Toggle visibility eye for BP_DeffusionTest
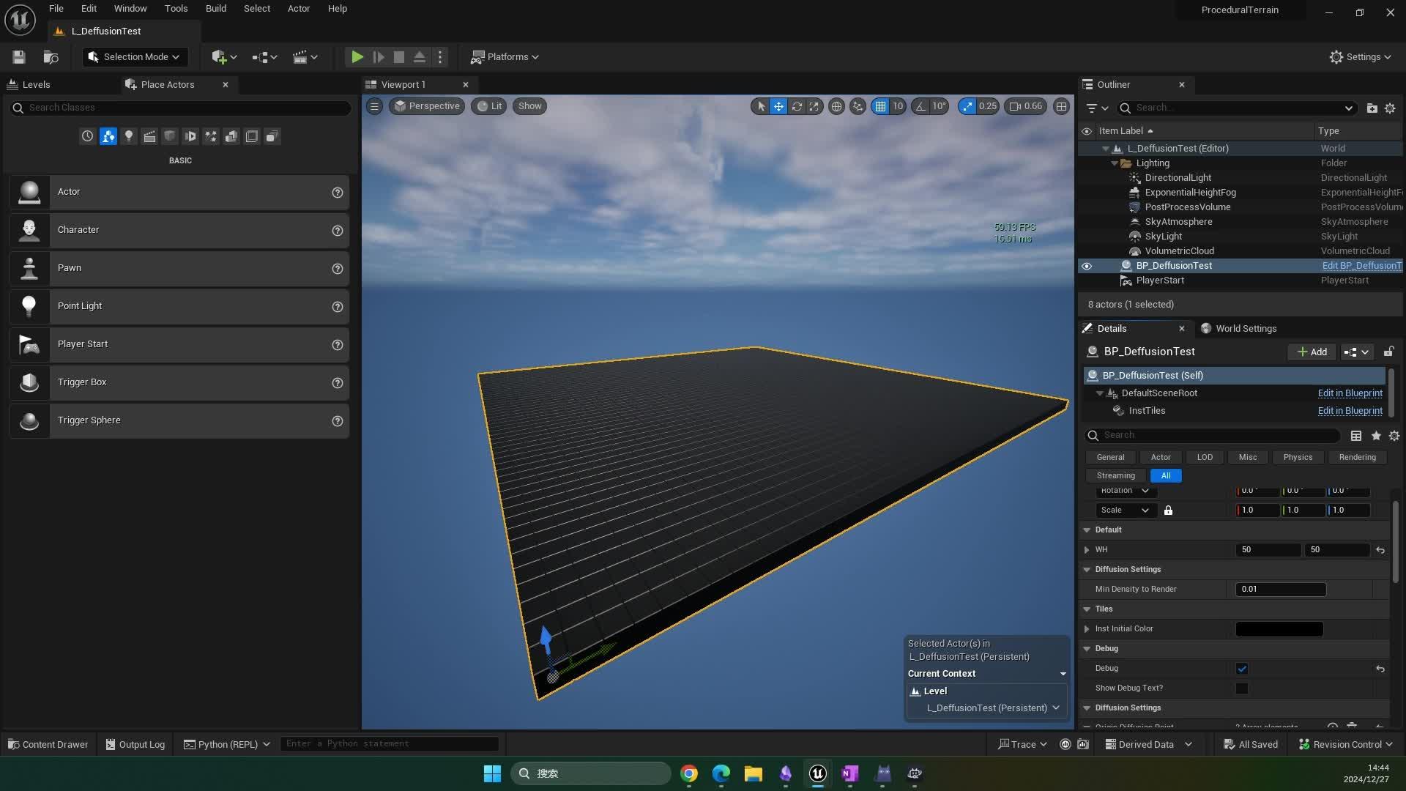The width and height of the screenshot is (1406, 791). click(x=1087, y=266)
